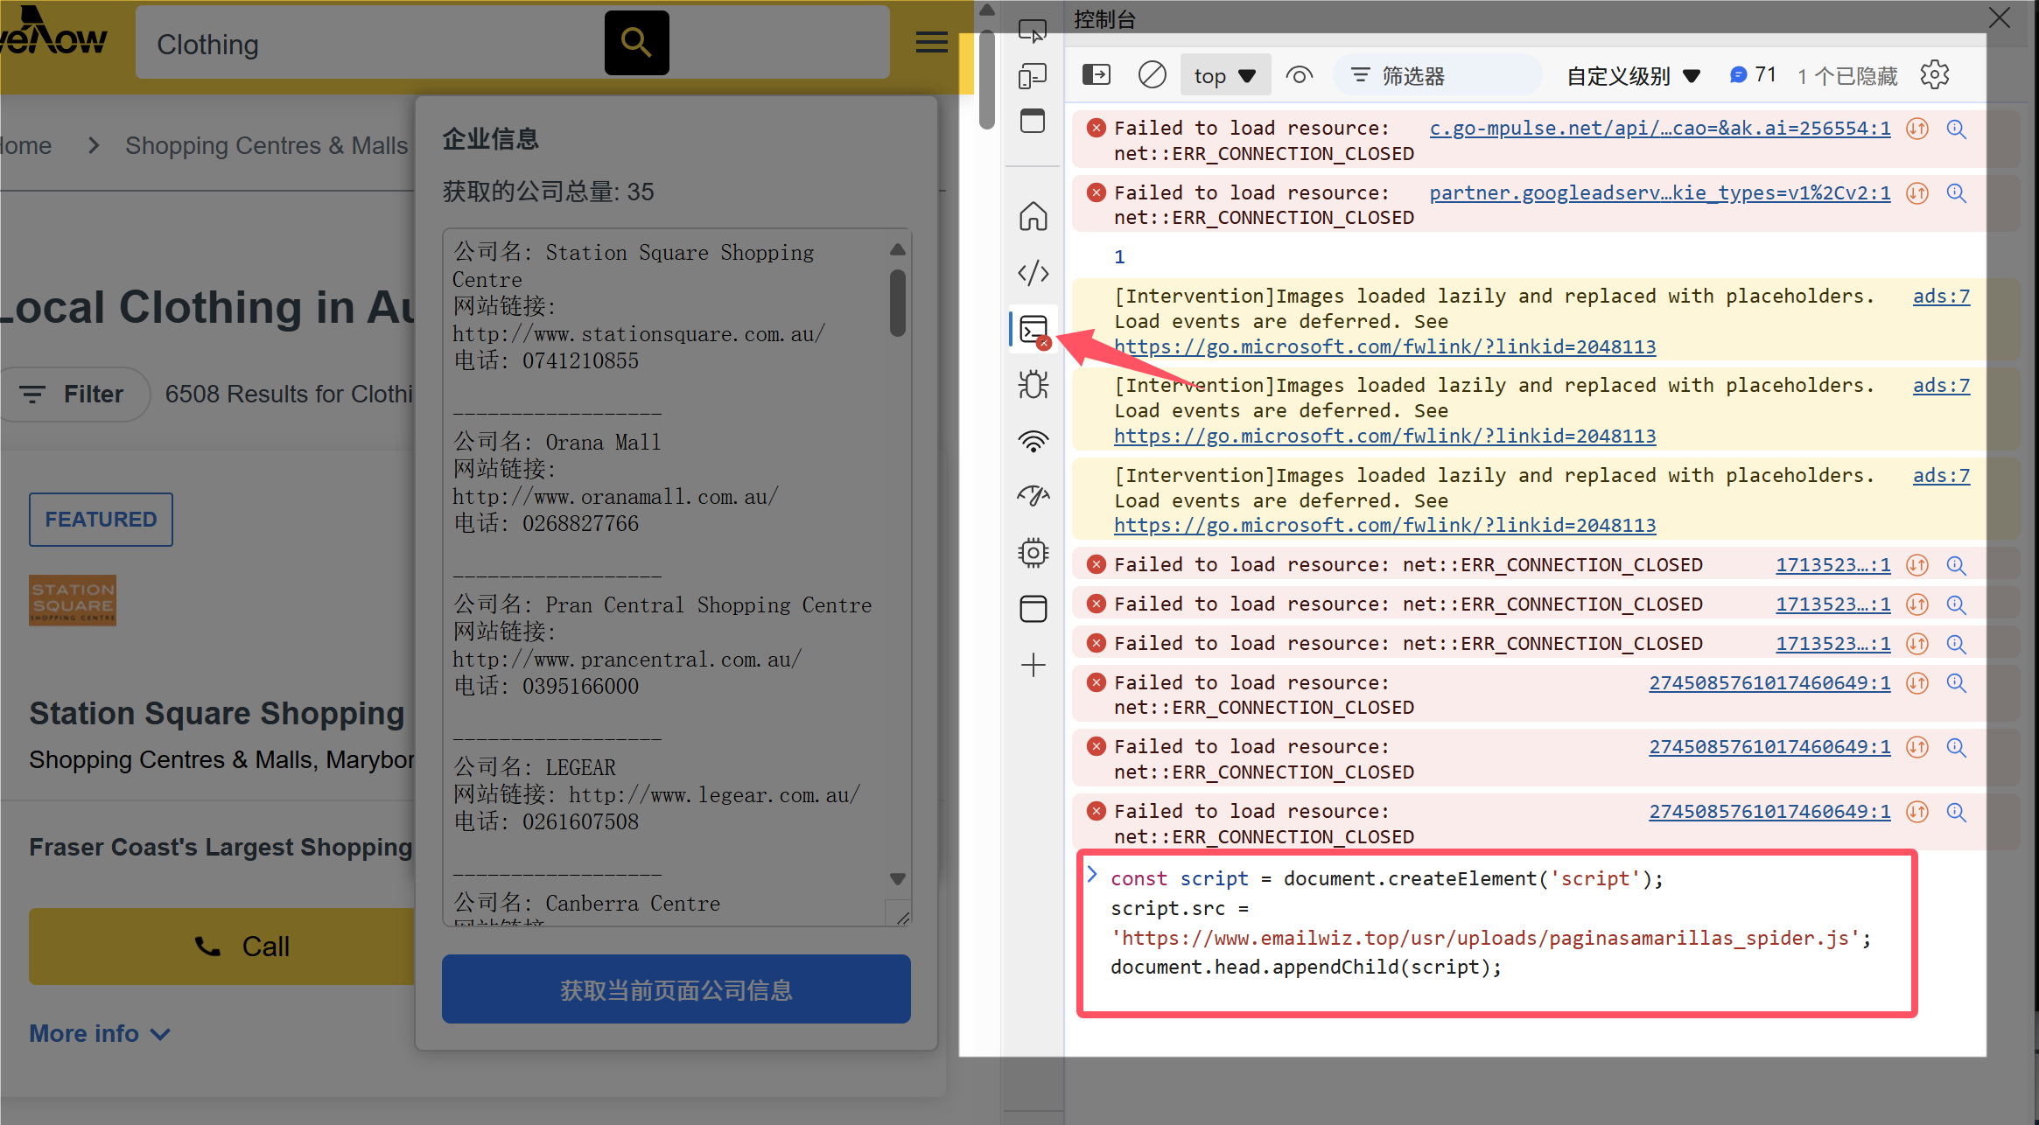Open partner.googleadserv resource link
The image size is (2039, 1125).
coord(1659,193)
